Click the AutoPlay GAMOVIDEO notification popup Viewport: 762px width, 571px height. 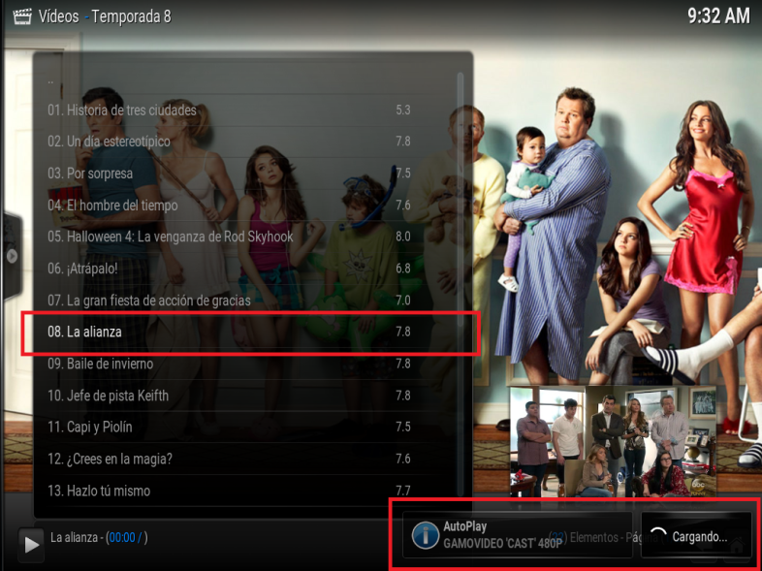tap(518, 534)
